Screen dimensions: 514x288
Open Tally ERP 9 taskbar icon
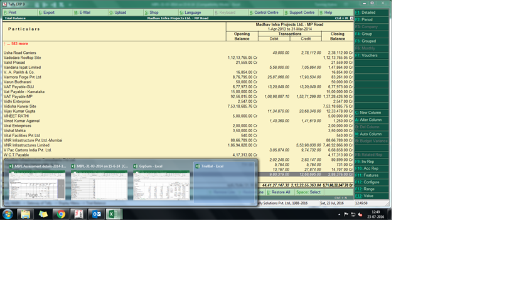78,215
